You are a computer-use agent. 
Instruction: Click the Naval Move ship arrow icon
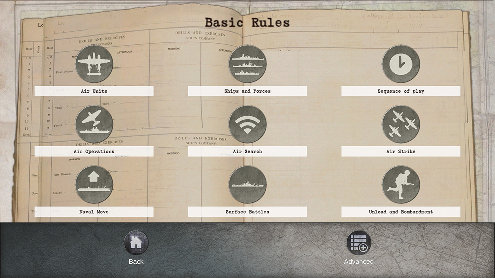94,184
